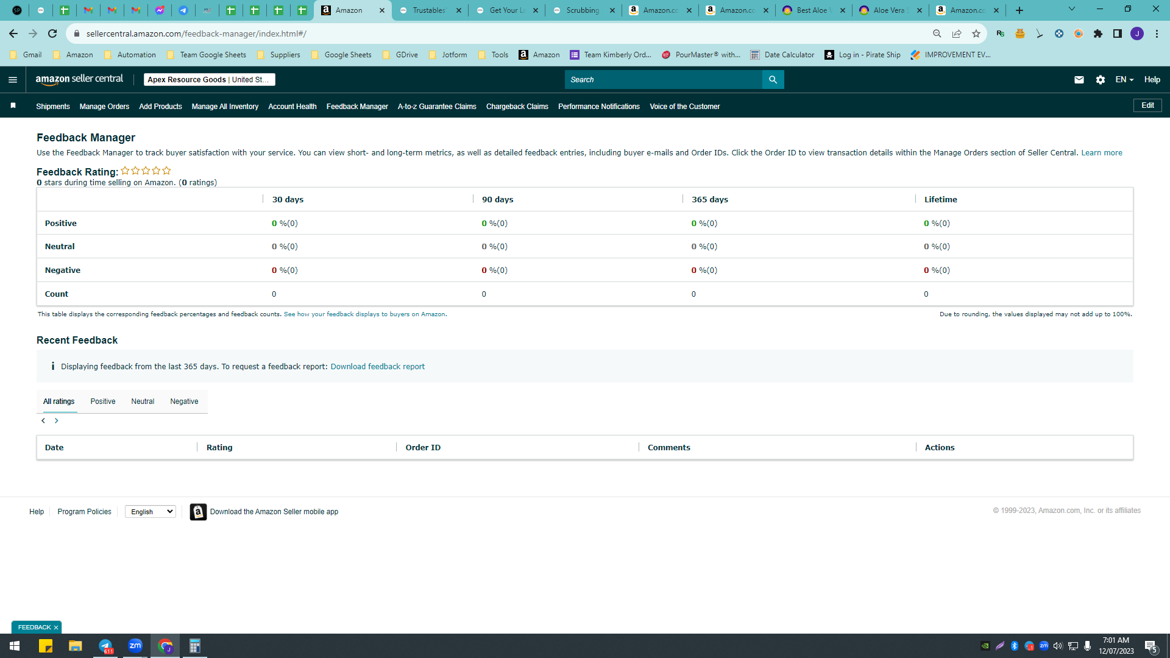
Task: Click the browser back arrow
Action: (13, 34)
